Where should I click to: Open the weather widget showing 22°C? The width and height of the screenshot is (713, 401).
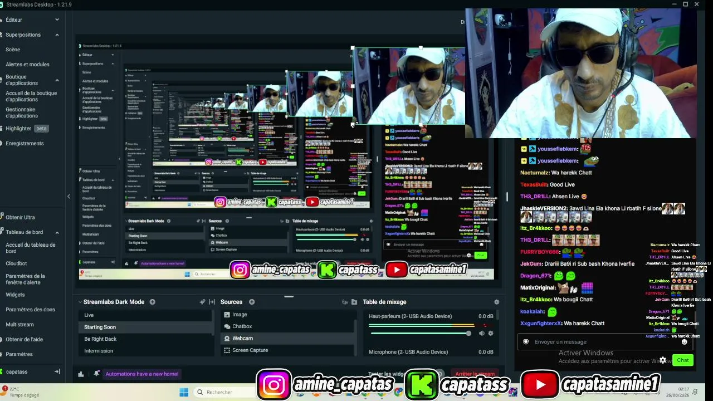(x=21, y=392)
